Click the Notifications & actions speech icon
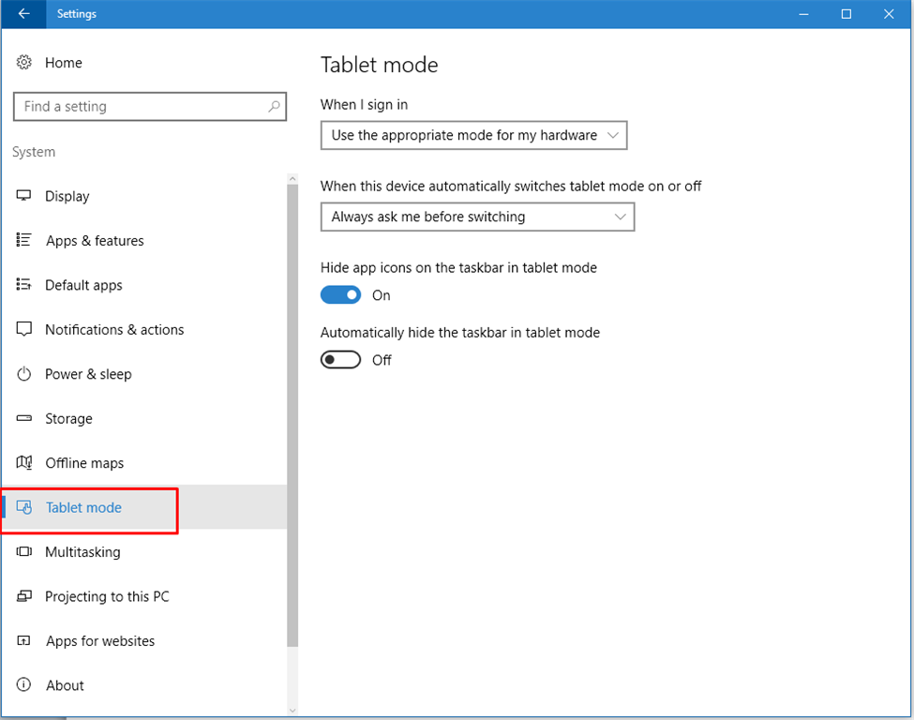 23,329
